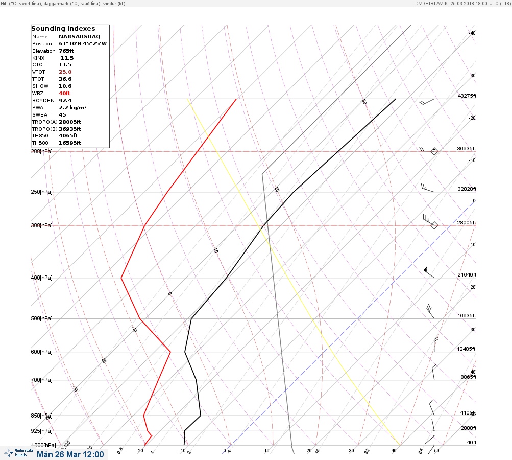Click the 16635ft height label

(467, 315)
